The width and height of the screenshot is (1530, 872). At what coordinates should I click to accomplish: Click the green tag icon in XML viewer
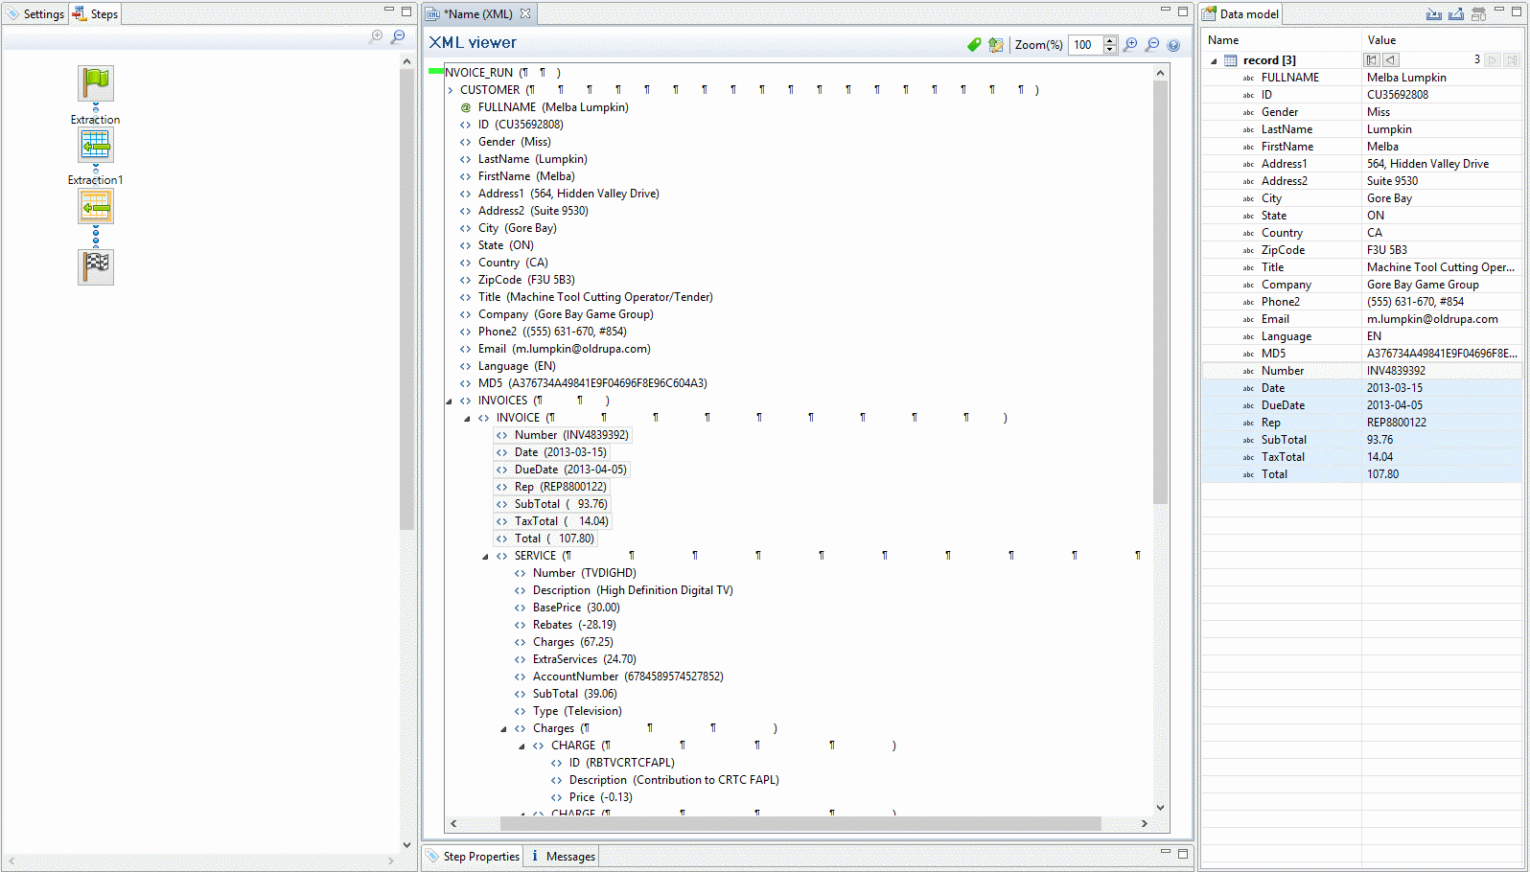pos(974,45)
